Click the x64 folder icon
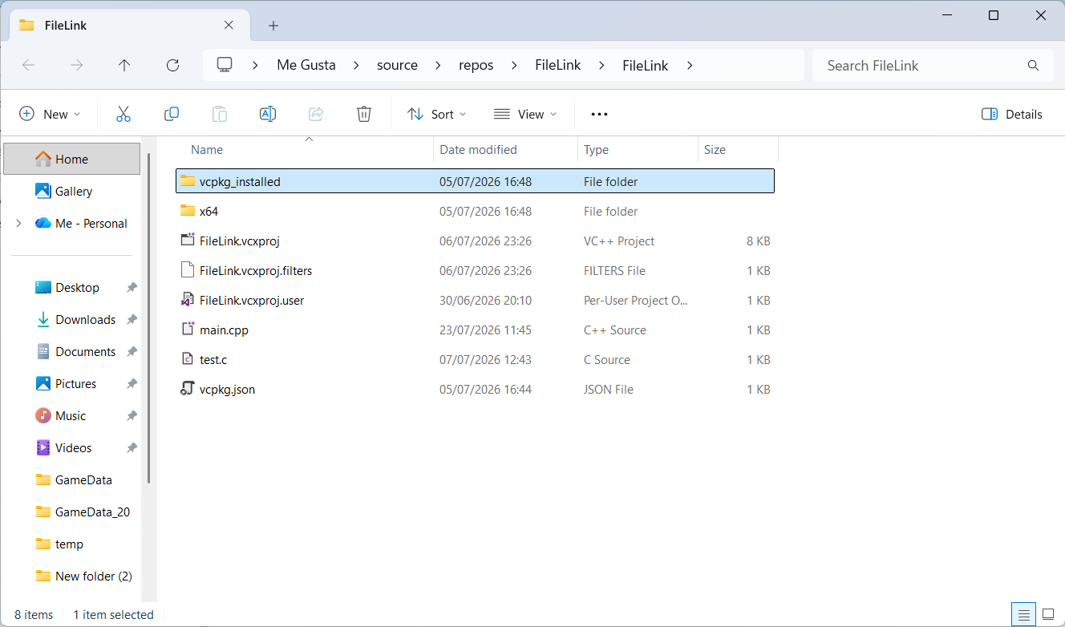Screen dimensions: 1065x627 pyautogui.click(x=188, y=211)
